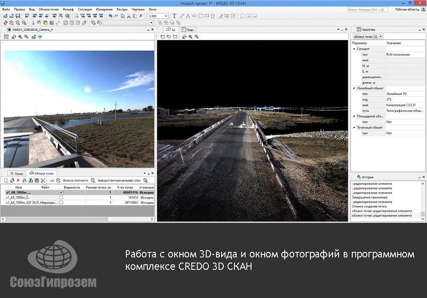Open the Облака точек menu
The height and width of the screenshot is (298, 427).
pos(49,9)
